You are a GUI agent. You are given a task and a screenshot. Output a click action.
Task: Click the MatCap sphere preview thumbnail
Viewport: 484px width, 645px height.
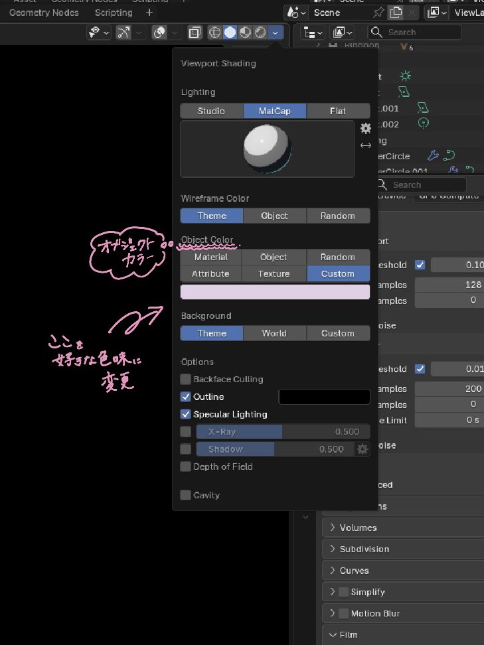tap(267, 149)
